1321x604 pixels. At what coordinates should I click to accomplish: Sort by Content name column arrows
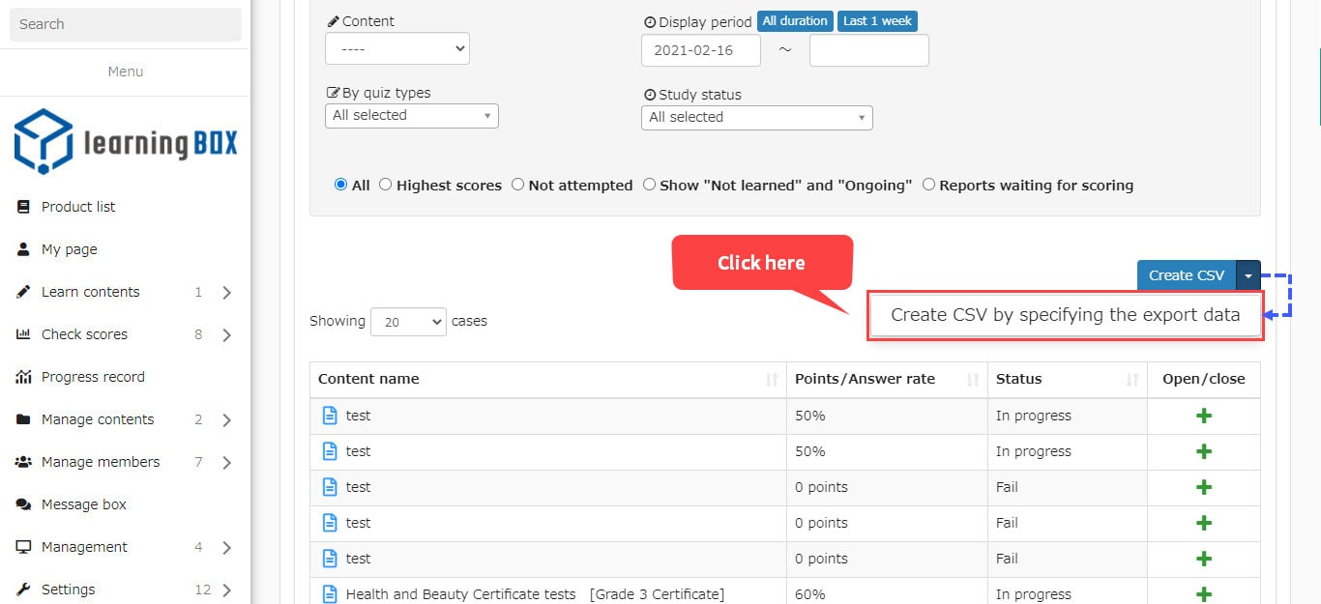click(772, 380)
